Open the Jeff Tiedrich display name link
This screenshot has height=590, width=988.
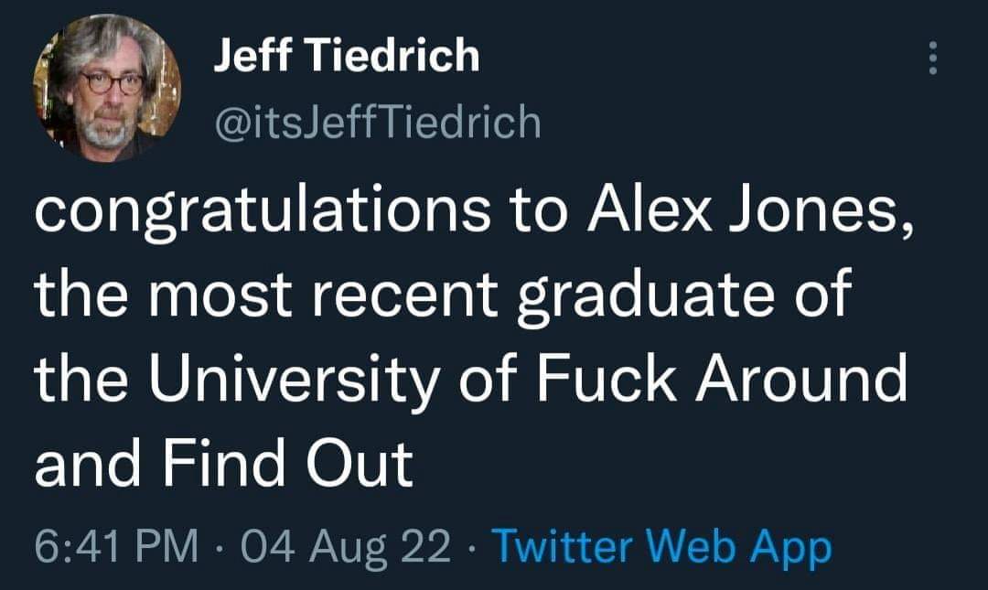(346, 57)
